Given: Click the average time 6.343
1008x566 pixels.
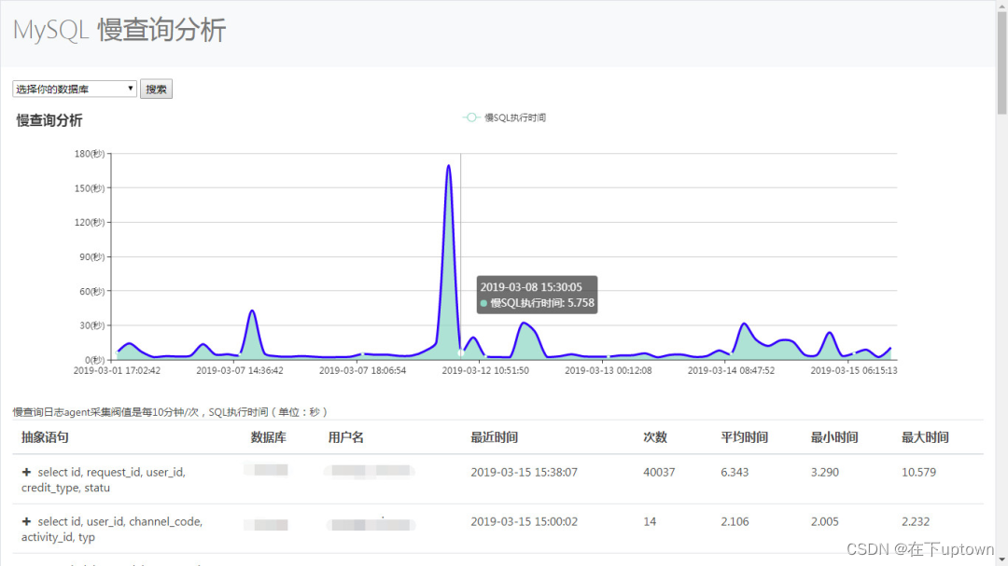Looking at the screenshot, I should [735, 472].
